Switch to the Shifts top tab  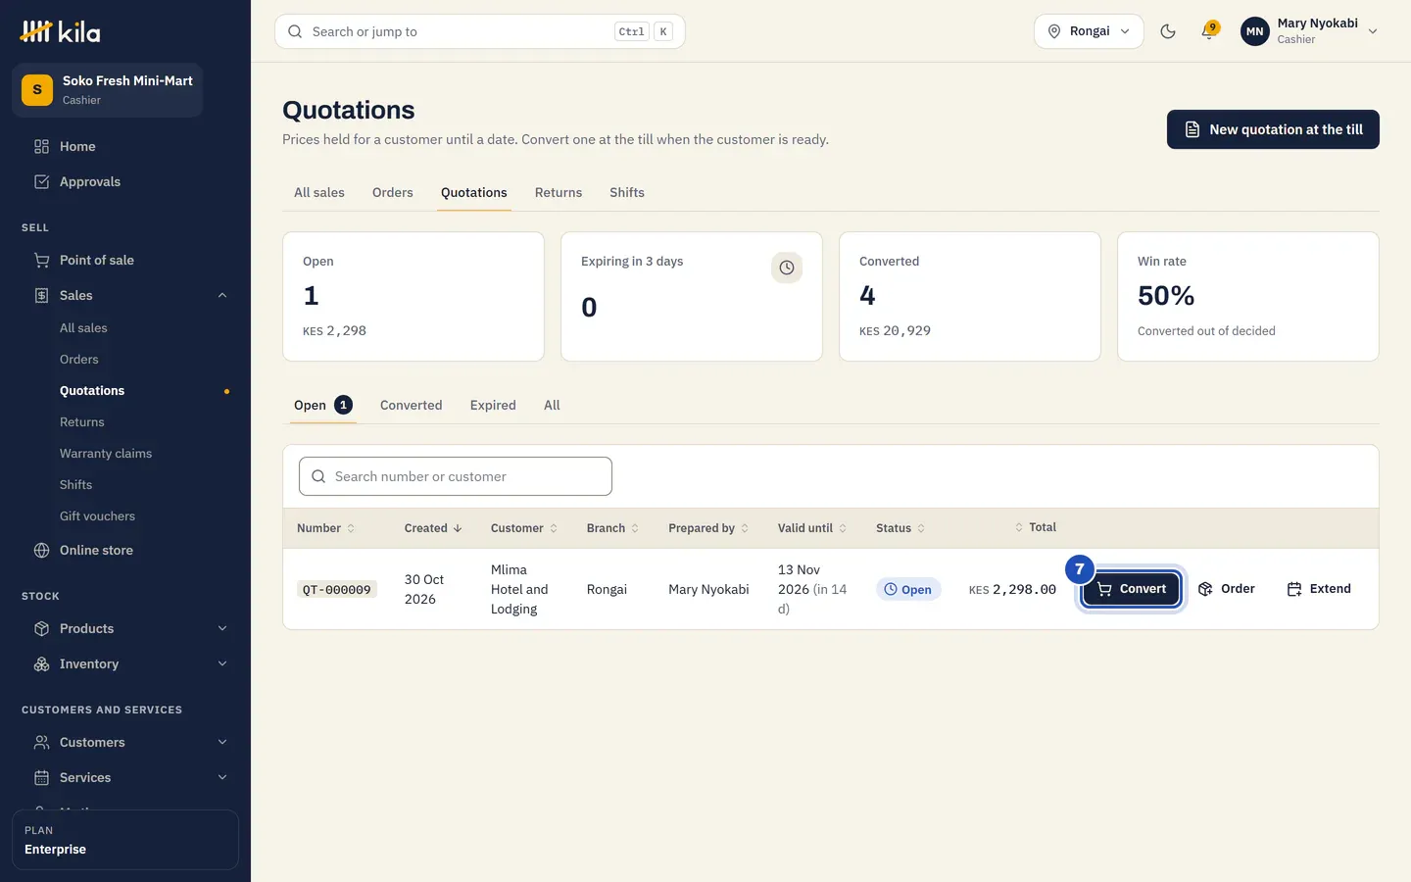coord(627,192)
